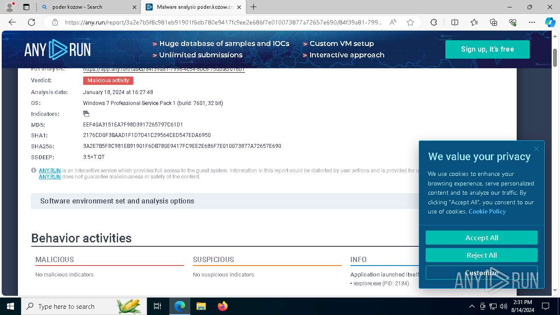560x315 pixels.
Task: Click the taskbar search box
Action: 84,306
